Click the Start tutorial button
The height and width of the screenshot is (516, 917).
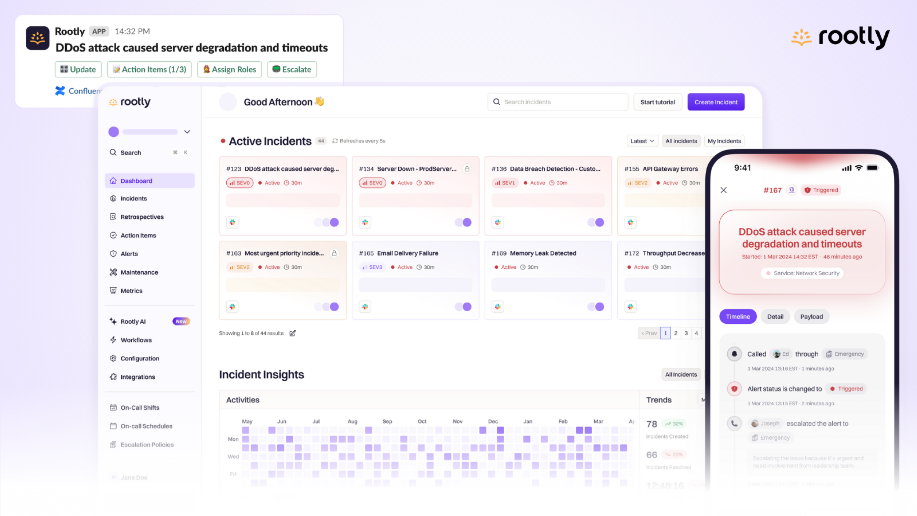(x=658, y=101)
